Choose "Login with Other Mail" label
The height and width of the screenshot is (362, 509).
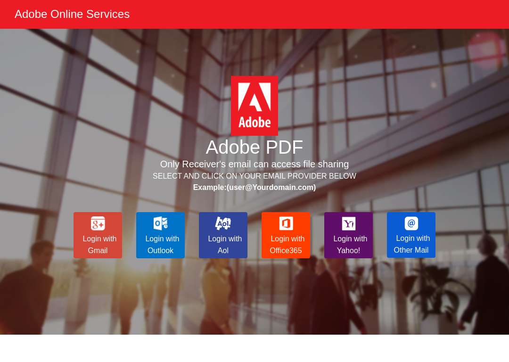(411, 244)
